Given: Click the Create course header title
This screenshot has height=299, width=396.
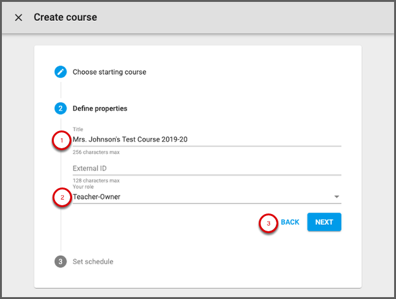Looking at the screenshot, I should tap(65, 17).
